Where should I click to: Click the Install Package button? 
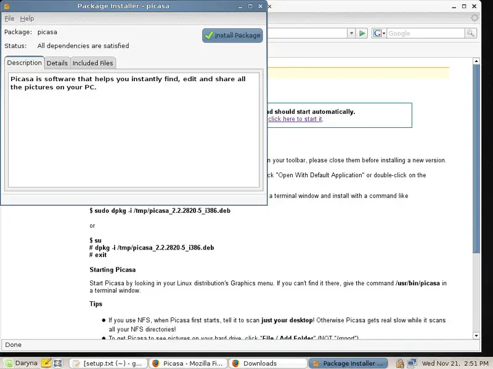click(x=232, y=35)
